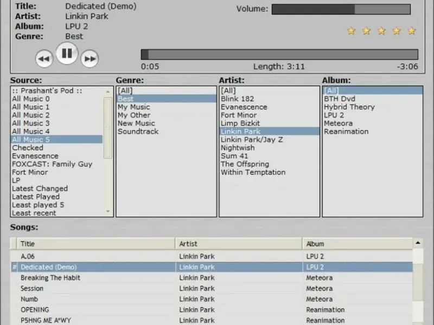The height and width of the screenshot is (325, 434).
Task: Select 'All Music 5' source
Action: [57, 139]
